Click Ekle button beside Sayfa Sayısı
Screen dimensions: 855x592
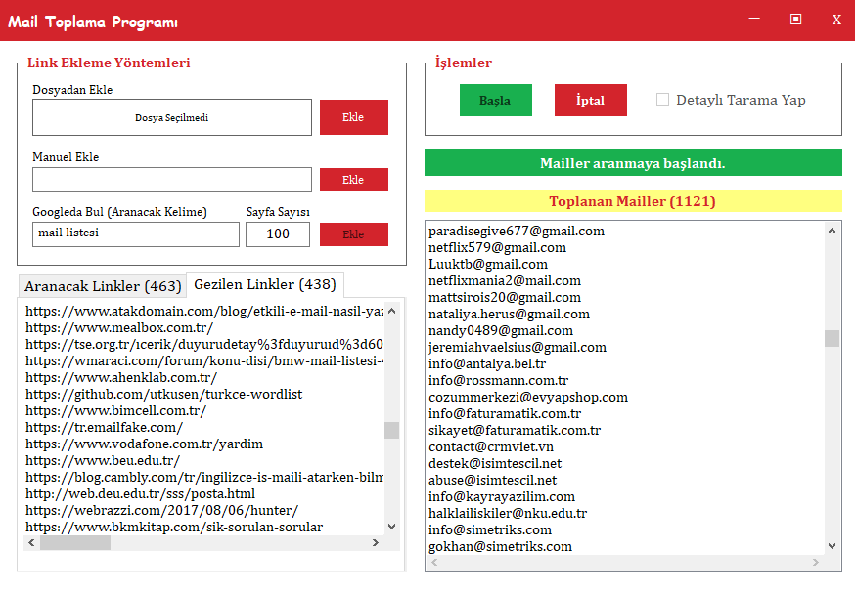(353, 234)
